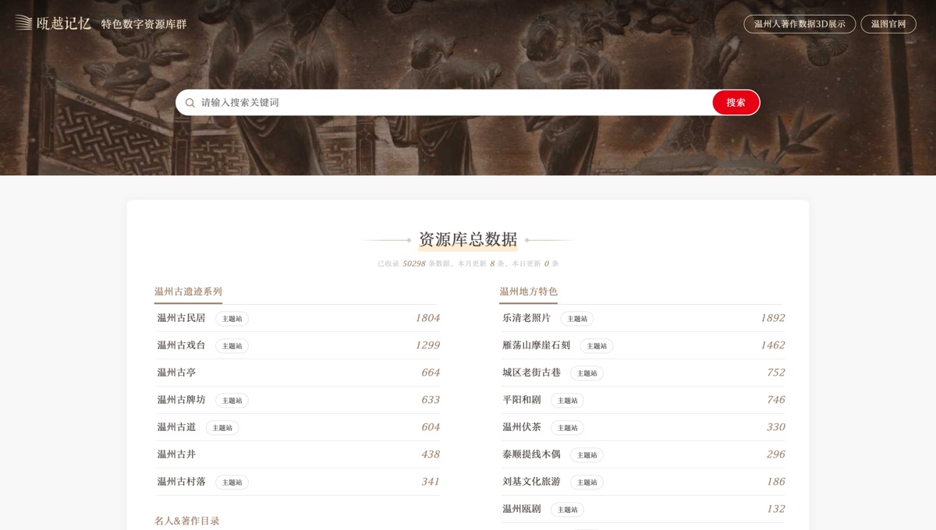Click the 438 count for 温州古井
The width and height of the screenshot is (936, 530).
(431, 454)
